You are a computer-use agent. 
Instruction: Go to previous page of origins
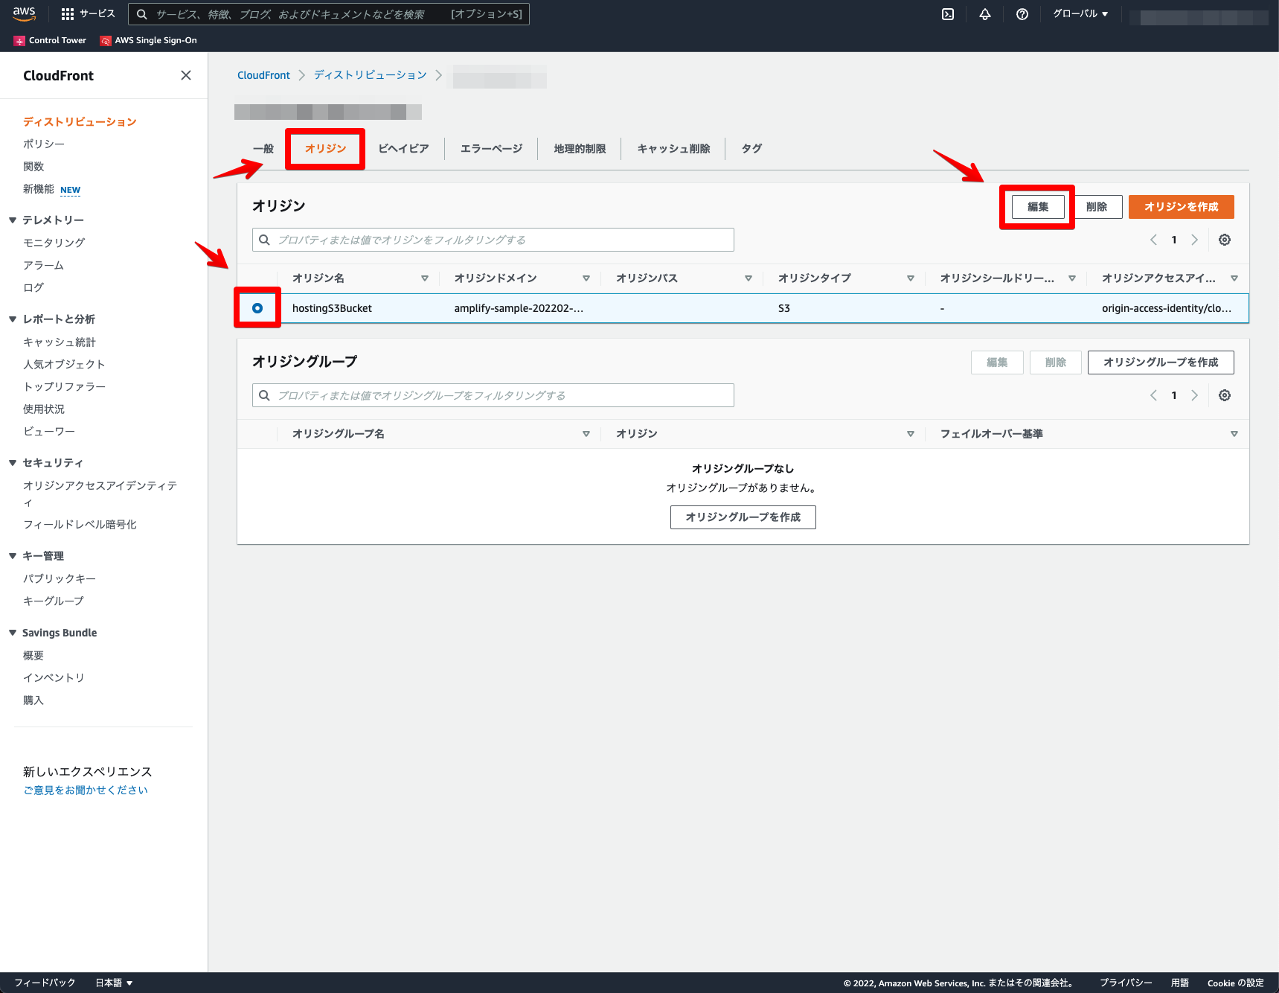[x=1153, y=240]
